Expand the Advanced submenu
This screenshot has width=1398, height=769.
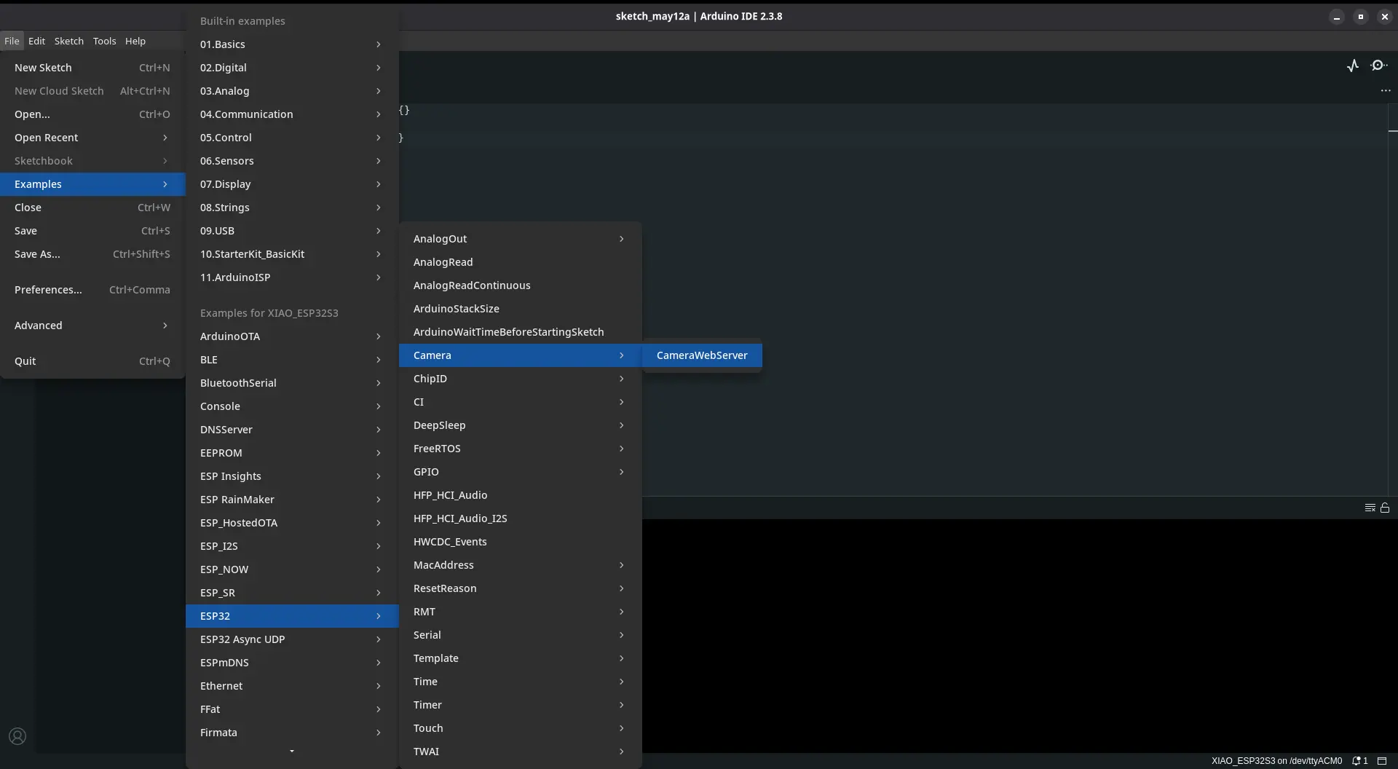tap(92, 326)
